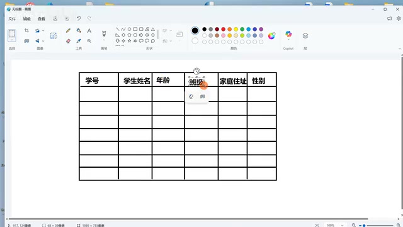Select the five-point Star shape

(129, 41)
